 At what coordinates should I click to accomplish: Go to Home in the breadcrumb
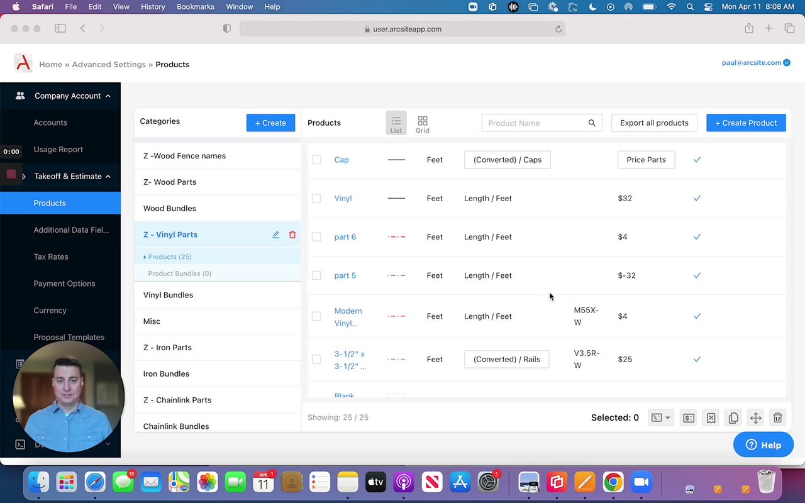[50, 64]
